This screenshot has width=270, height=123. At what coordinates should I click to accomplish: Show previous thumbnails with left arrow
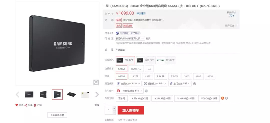click(17, 94)
